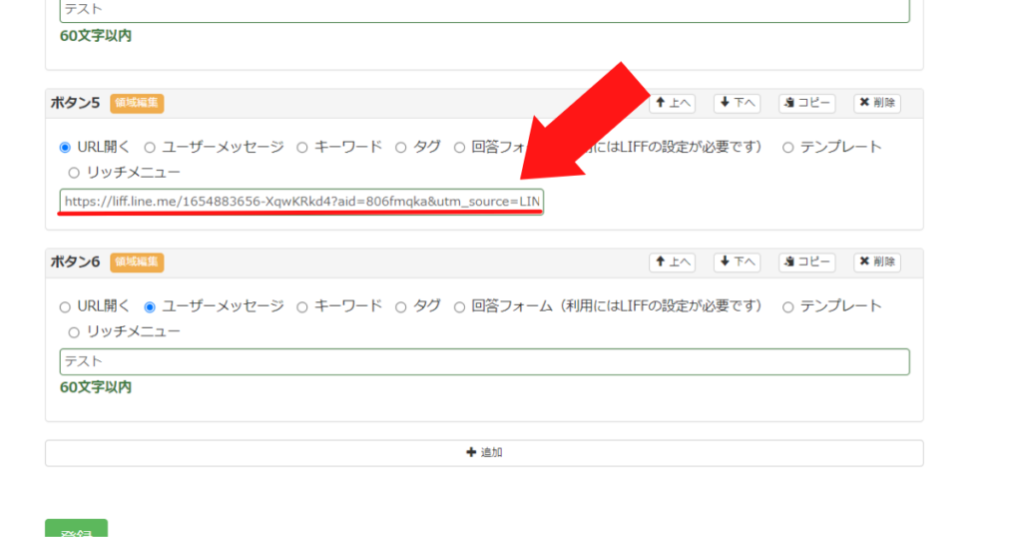Select リッチメニュー radio in ボタン5
Screen dimensions: 1022x537
point(74,174)
